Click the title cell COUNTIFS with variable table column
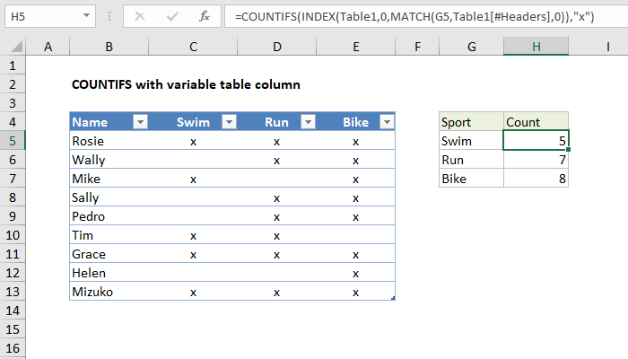This screenshot has width=628, height=359. [x=186, y=84]
